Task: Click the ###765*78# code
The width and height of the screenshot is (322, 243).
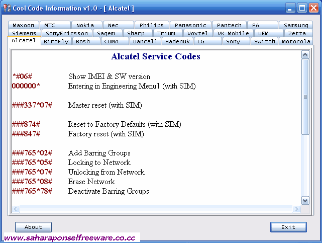Action: coord(32,191)
